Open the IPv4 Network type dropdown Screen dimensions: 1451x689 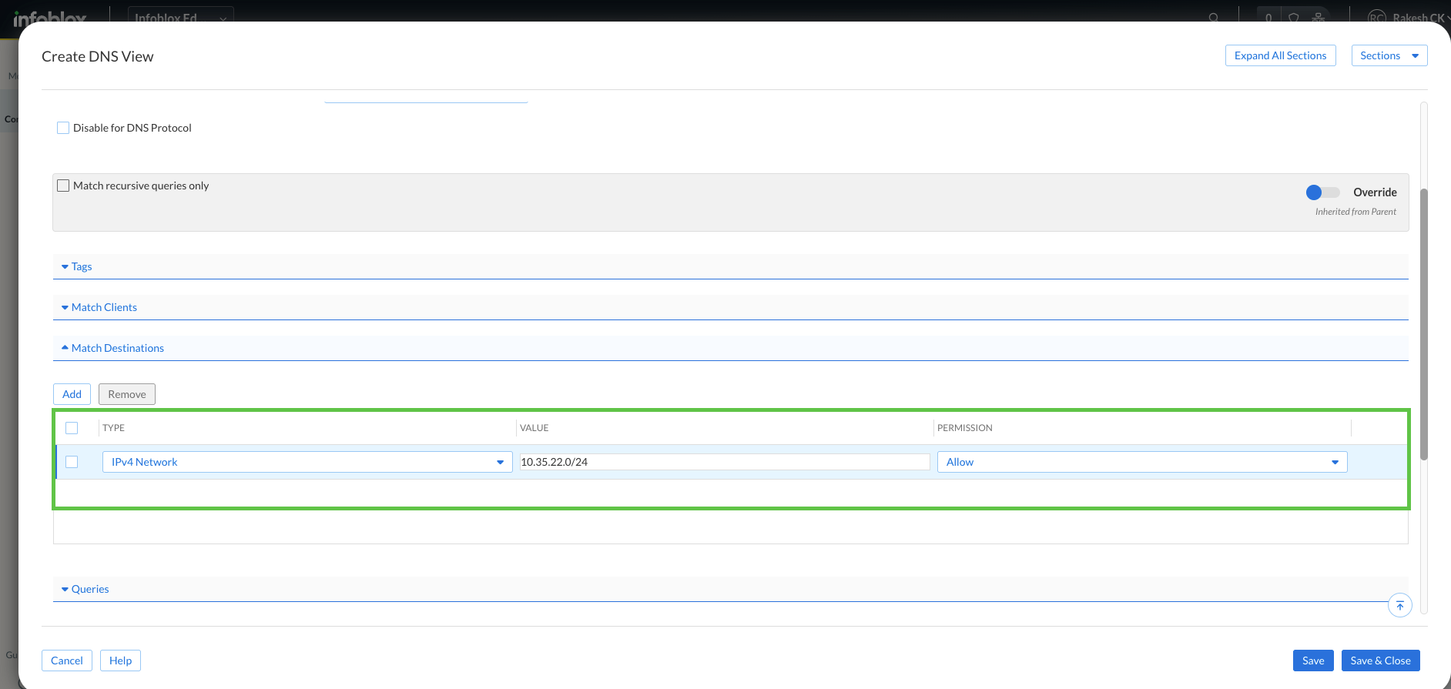[x=307, y=462]
